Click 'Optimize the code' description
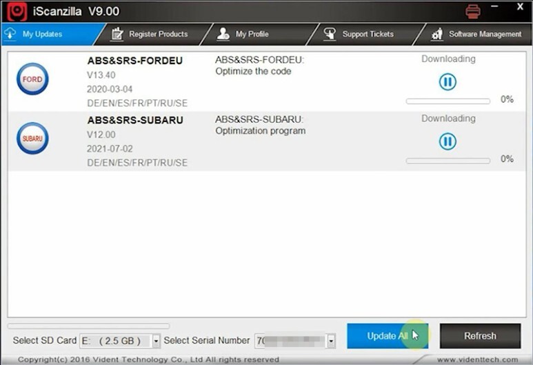533x365 pixels. tap(253, 72)
